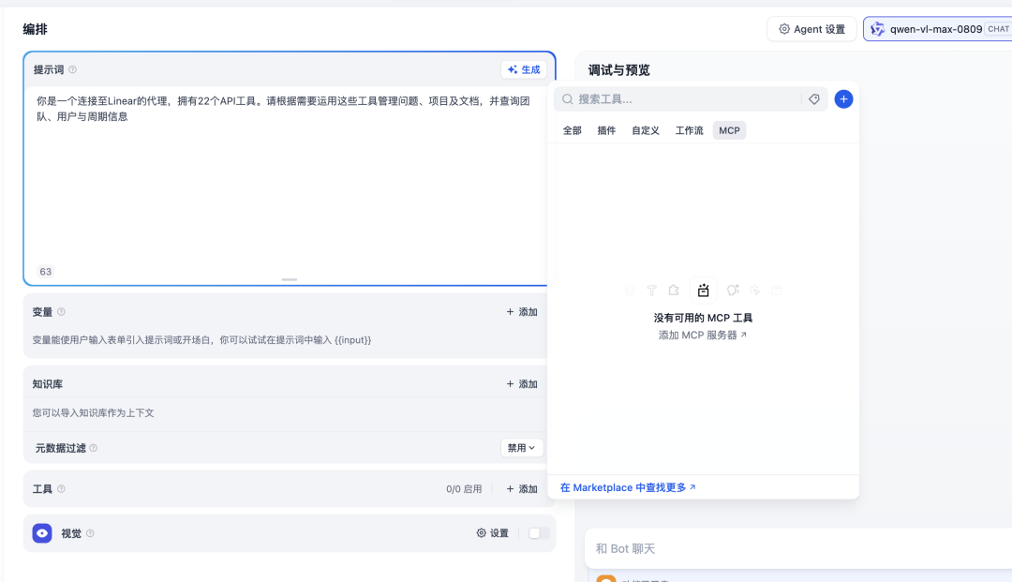Click the blue plus button in tool picker
1012x582 pixels.
click(x=843, y=98)
